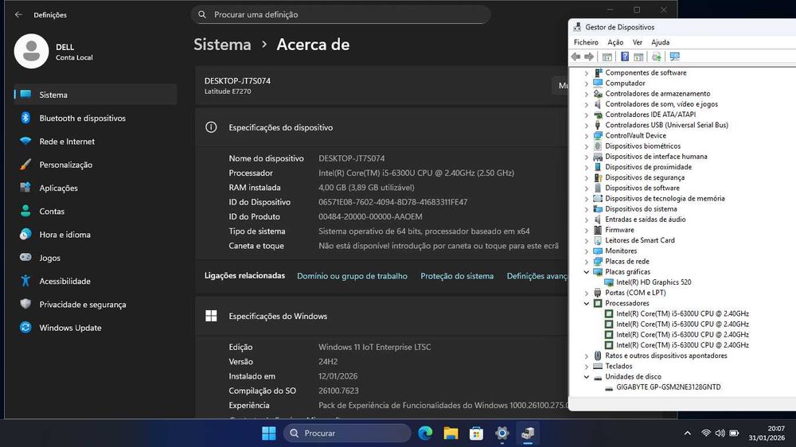This screenshot has height=447, width=796.
Task: Select ControlVault Device tree item
Action: (635, 135)
